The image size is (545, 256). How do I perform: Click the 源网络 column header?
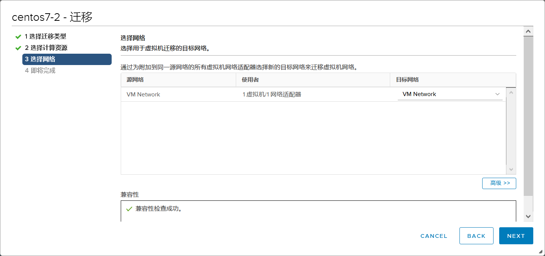click(x=135, y=80)
